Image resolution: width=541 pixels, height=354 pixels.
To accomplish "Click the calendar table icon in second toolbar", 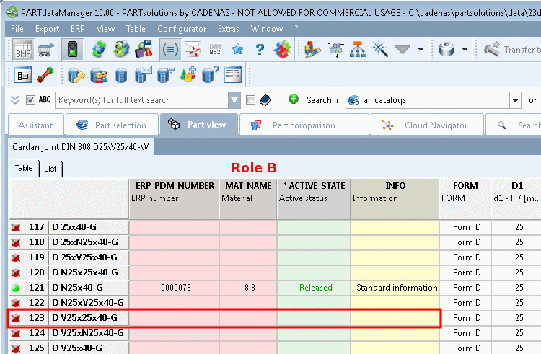I will (233, 74).
